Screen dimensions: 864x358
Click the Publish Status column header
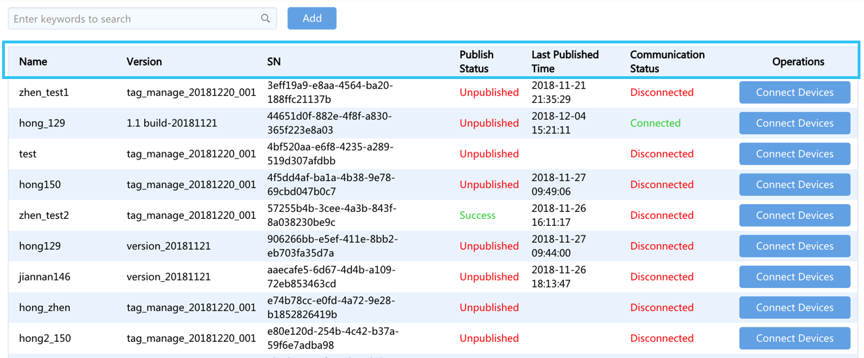(476, 62)
